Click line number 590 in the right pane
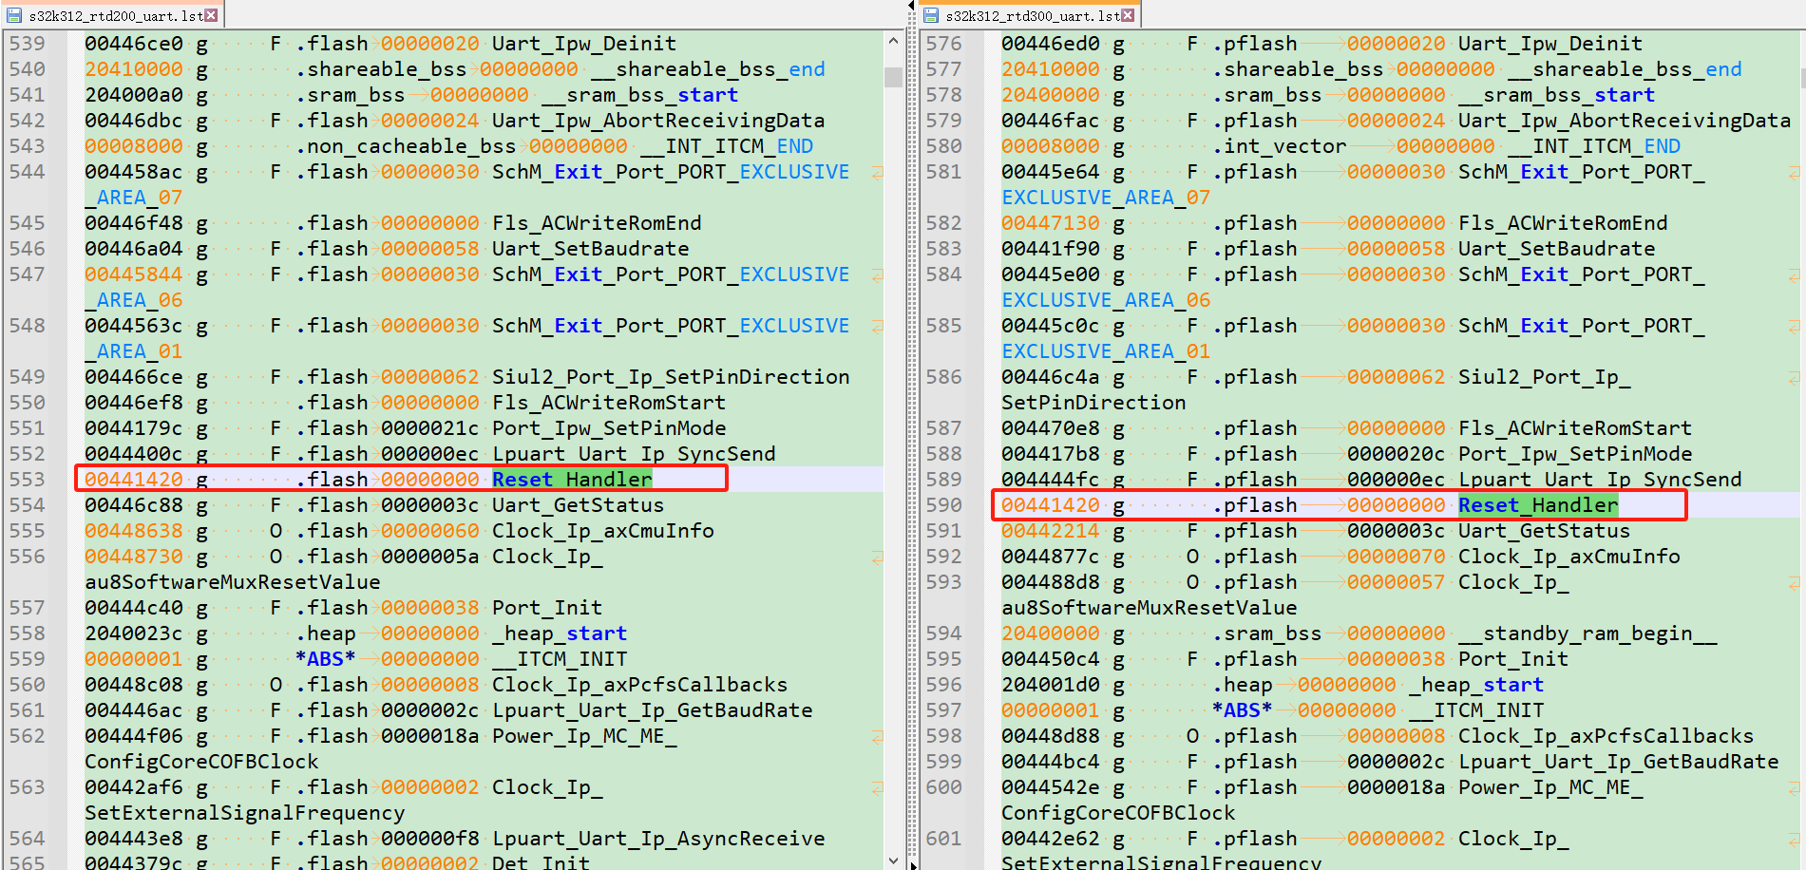 tap(944, 504)
